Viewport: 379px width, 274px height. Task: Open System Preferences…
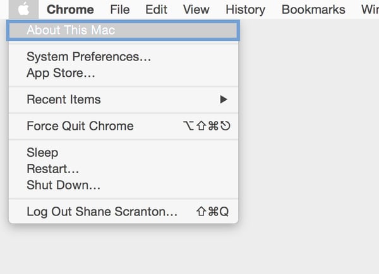coord(123,57)
